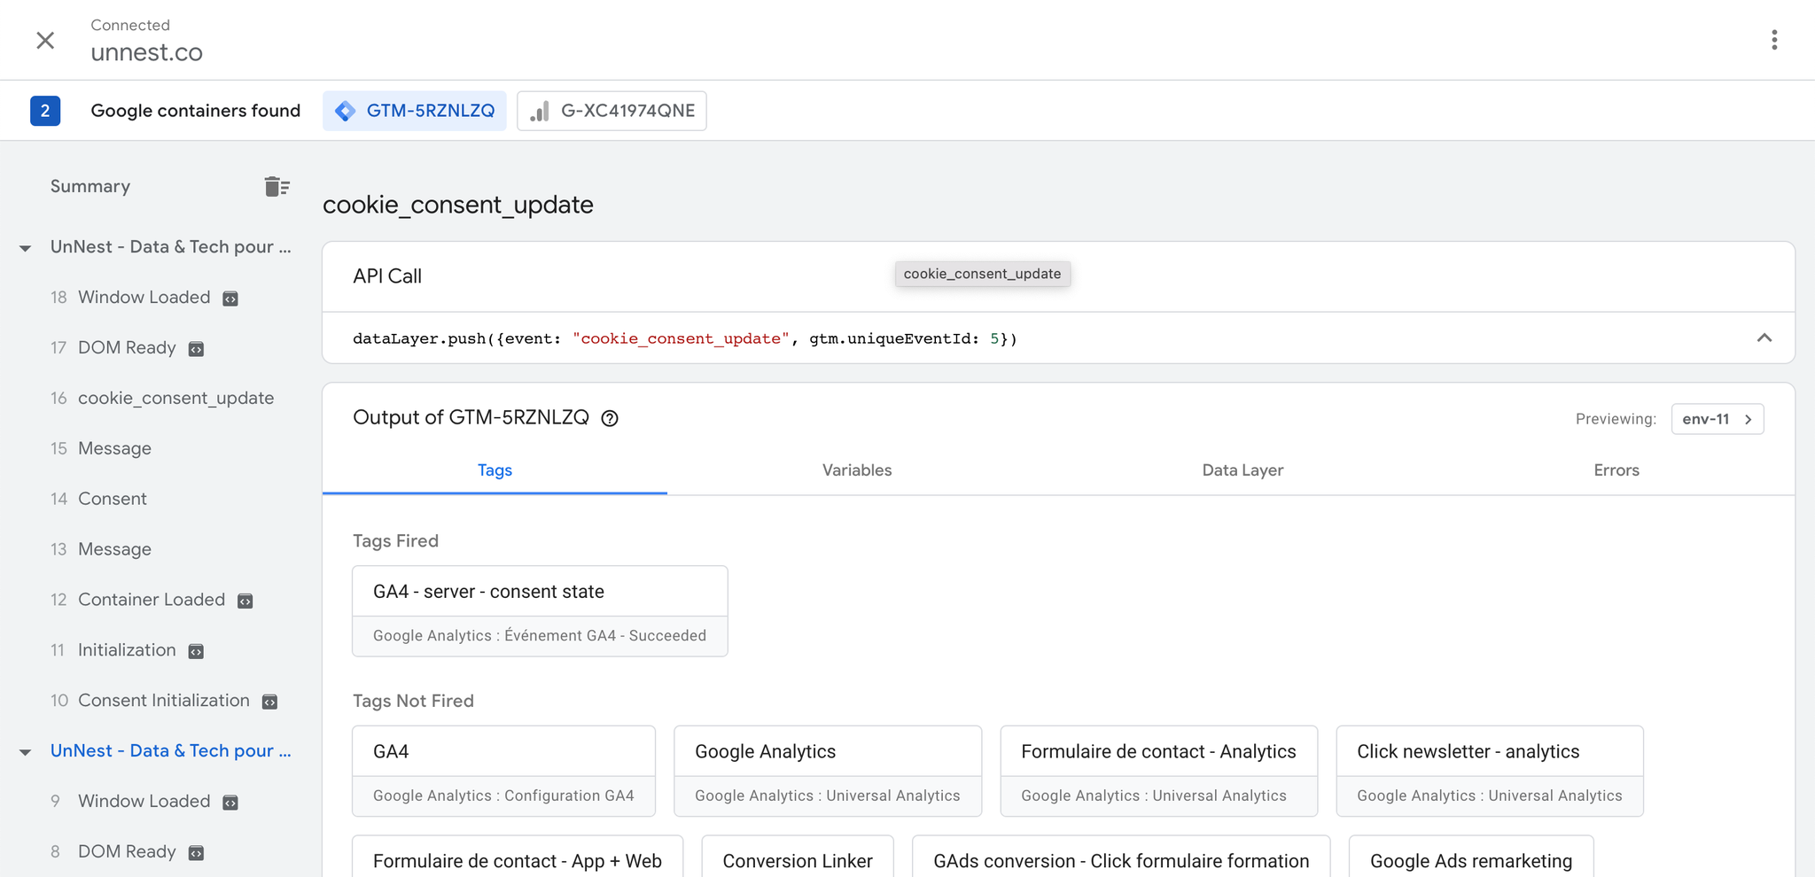Select the GTM-5RZNLZQ container chip

(x=415, y=111)
